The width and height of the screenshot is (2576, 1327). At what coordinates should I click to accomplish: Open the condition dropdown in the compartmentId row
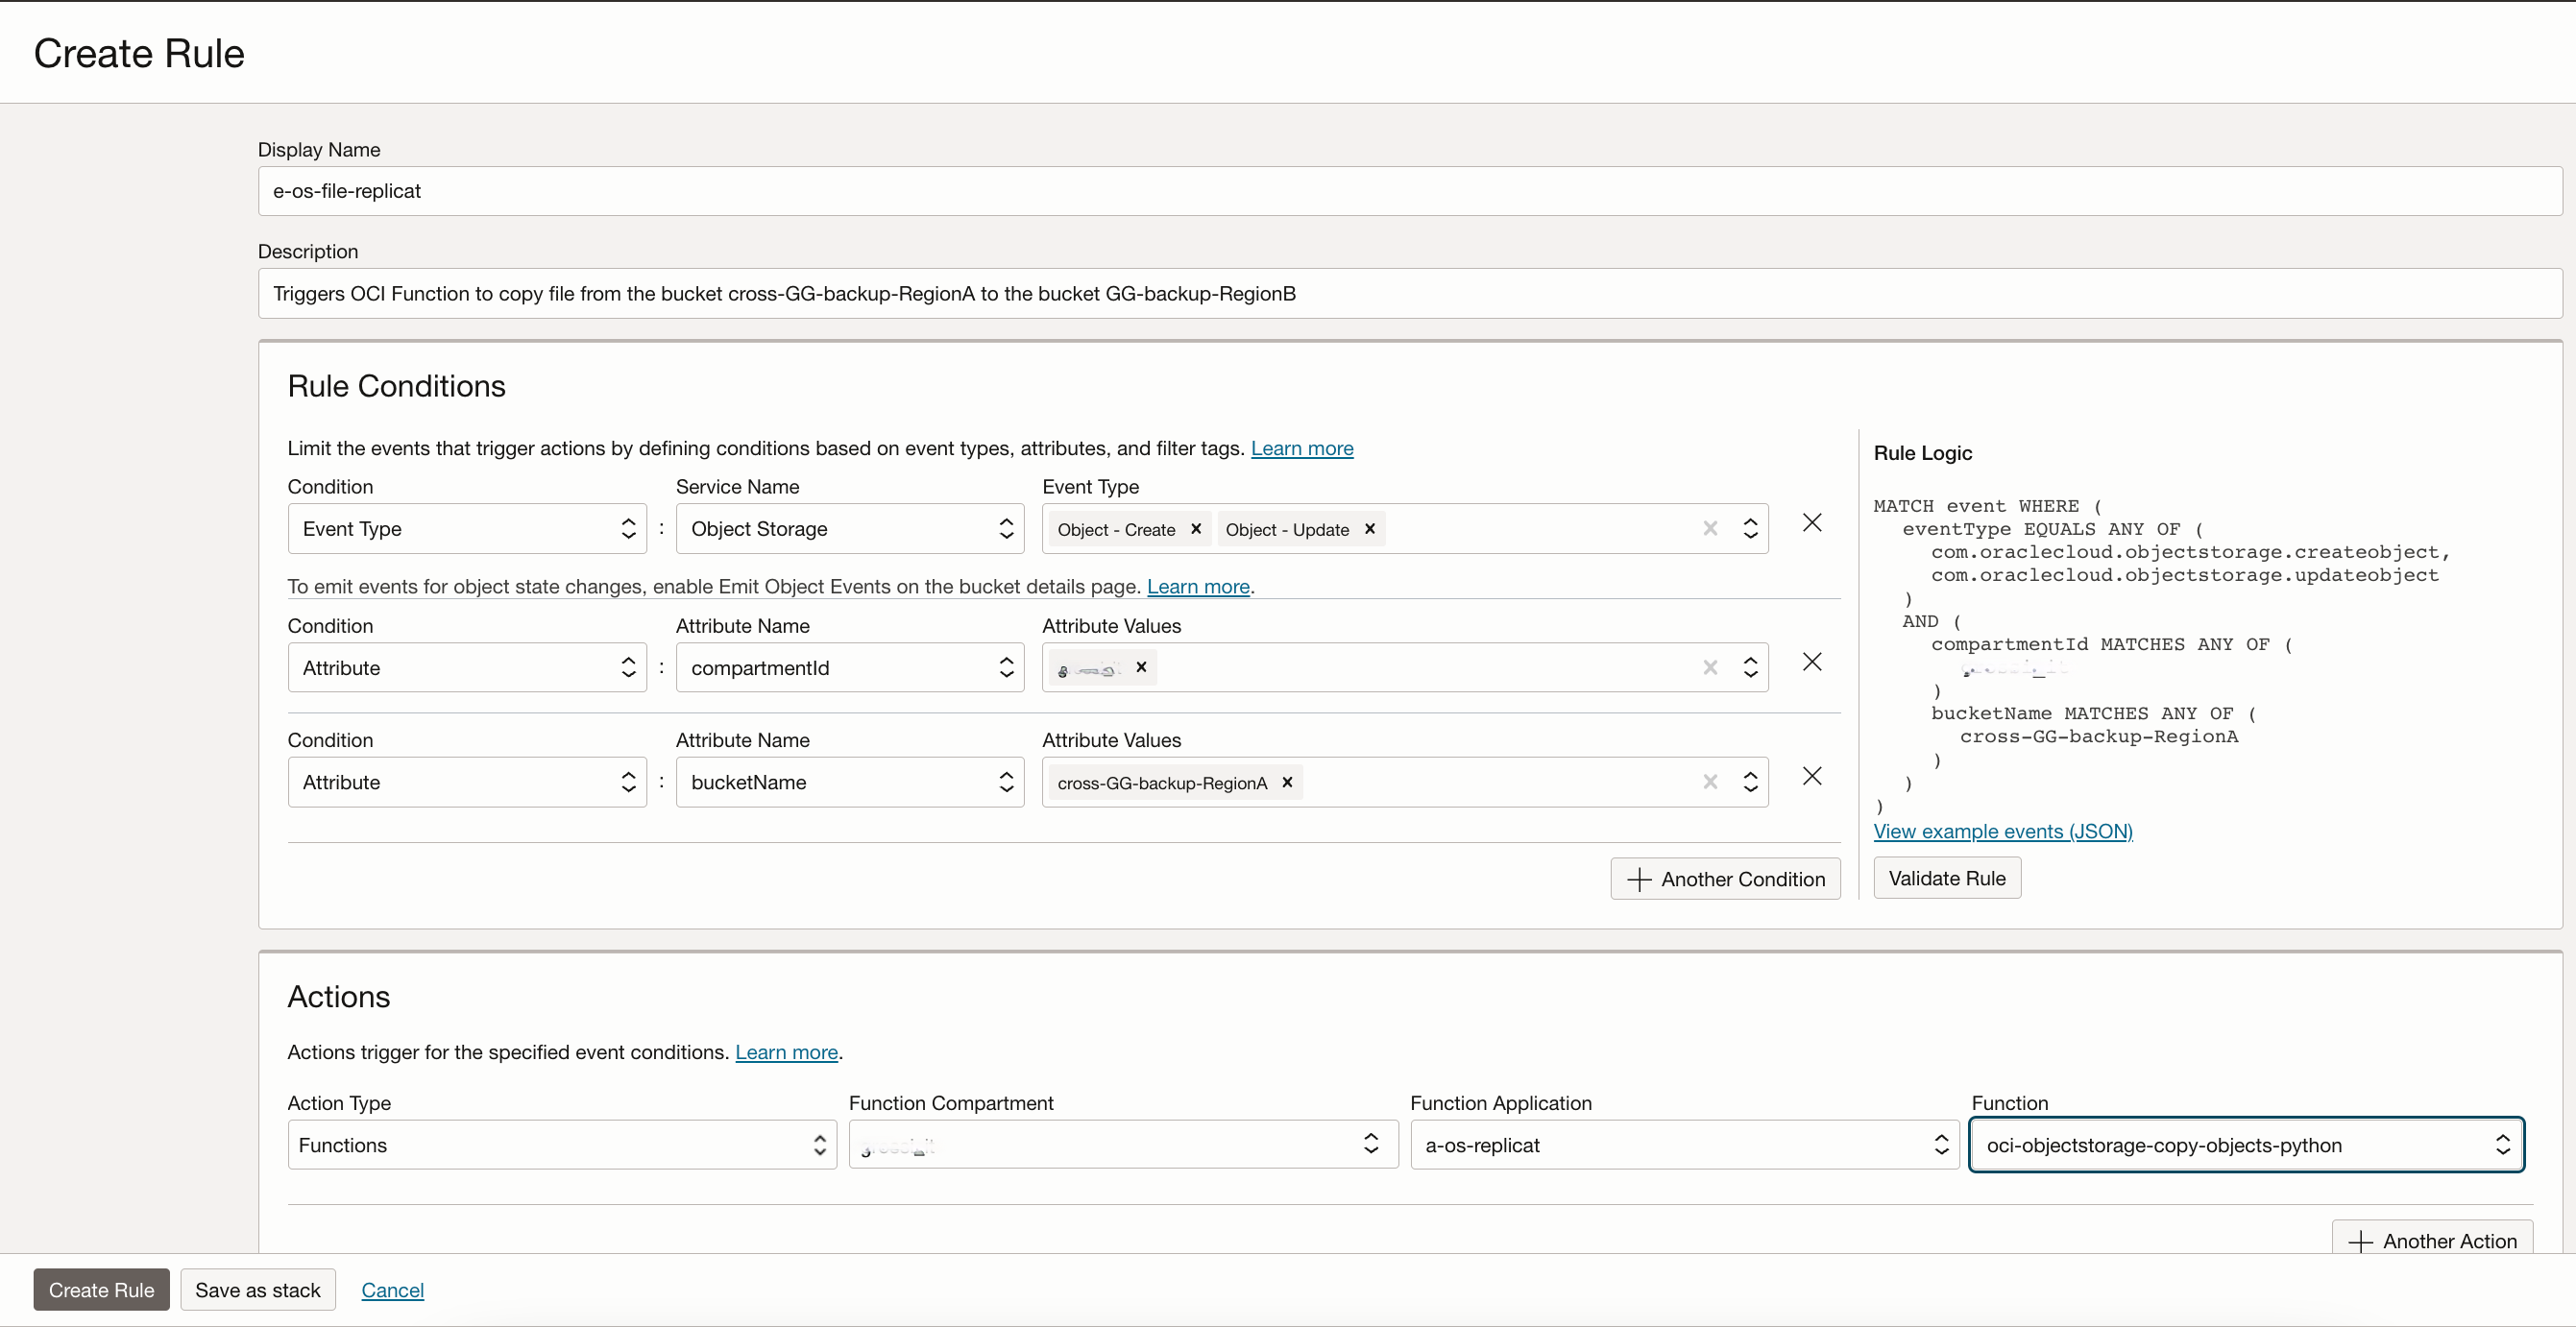467,668
